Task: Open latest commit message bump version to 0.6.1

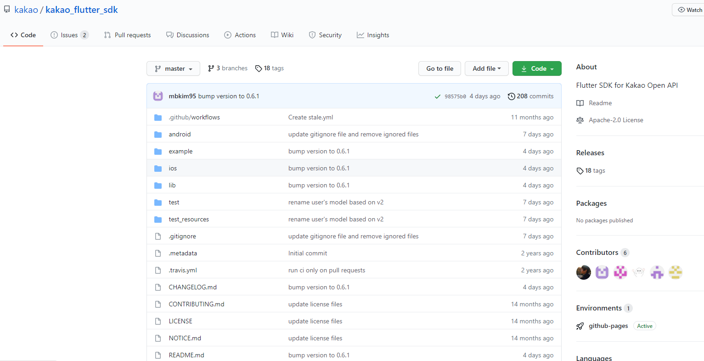Action: click(229, 96)
